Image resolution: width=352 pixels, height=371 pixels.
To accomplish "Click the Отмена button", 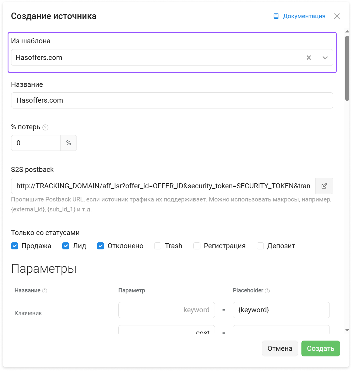I will pos(280,348).
